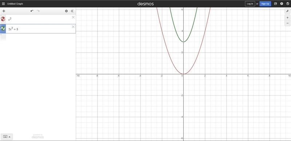Screen dimensions: 291x141
Task: Hide the red x² curve
Action: tap(3, 19)
